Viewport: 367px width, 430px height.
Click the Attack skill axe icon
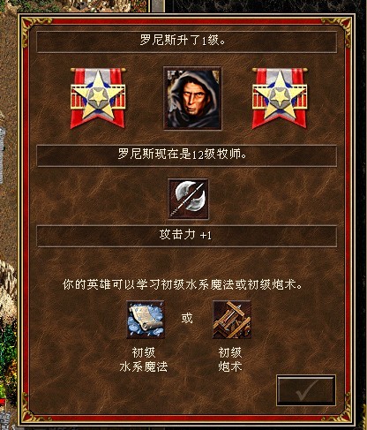[x=188, y=199]
